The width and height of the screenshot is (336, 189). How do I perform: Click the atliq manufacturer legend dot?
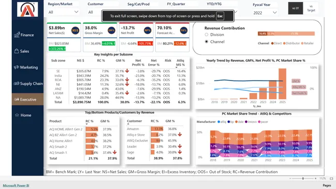[219, 122]
